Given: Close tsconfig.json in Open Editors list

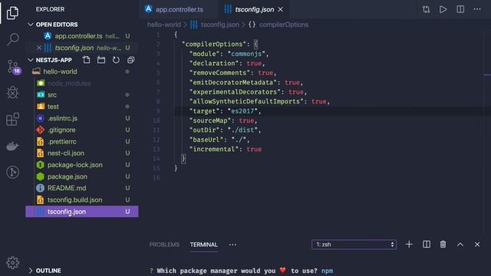Looking at the screenshot, I should tap(39, 48).
